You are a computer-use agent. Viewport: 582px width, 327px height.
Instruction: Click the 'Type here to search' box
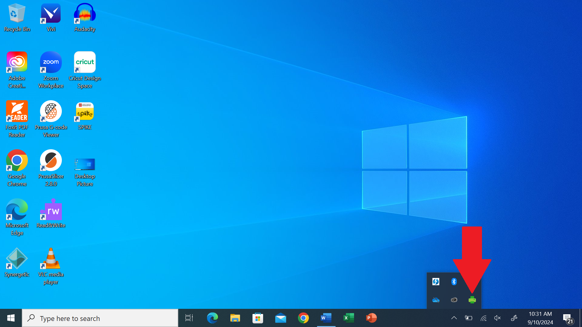[100, 318]
